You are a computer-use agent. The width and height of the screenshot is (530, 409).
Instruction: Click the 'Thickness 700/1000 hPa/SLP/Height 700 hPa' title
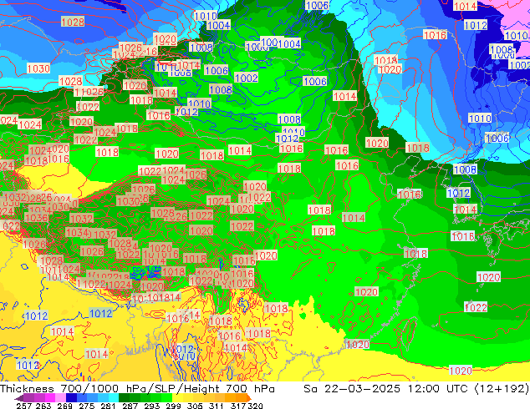pos(137,389)
